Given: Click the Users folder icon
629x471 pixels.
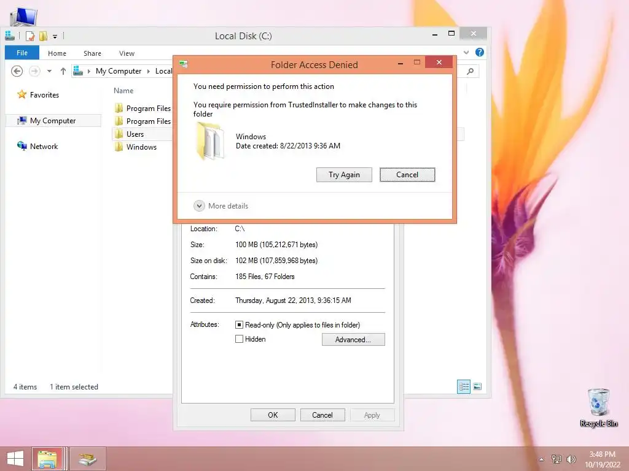Looking at the screenshot, I should click(119, 134).
